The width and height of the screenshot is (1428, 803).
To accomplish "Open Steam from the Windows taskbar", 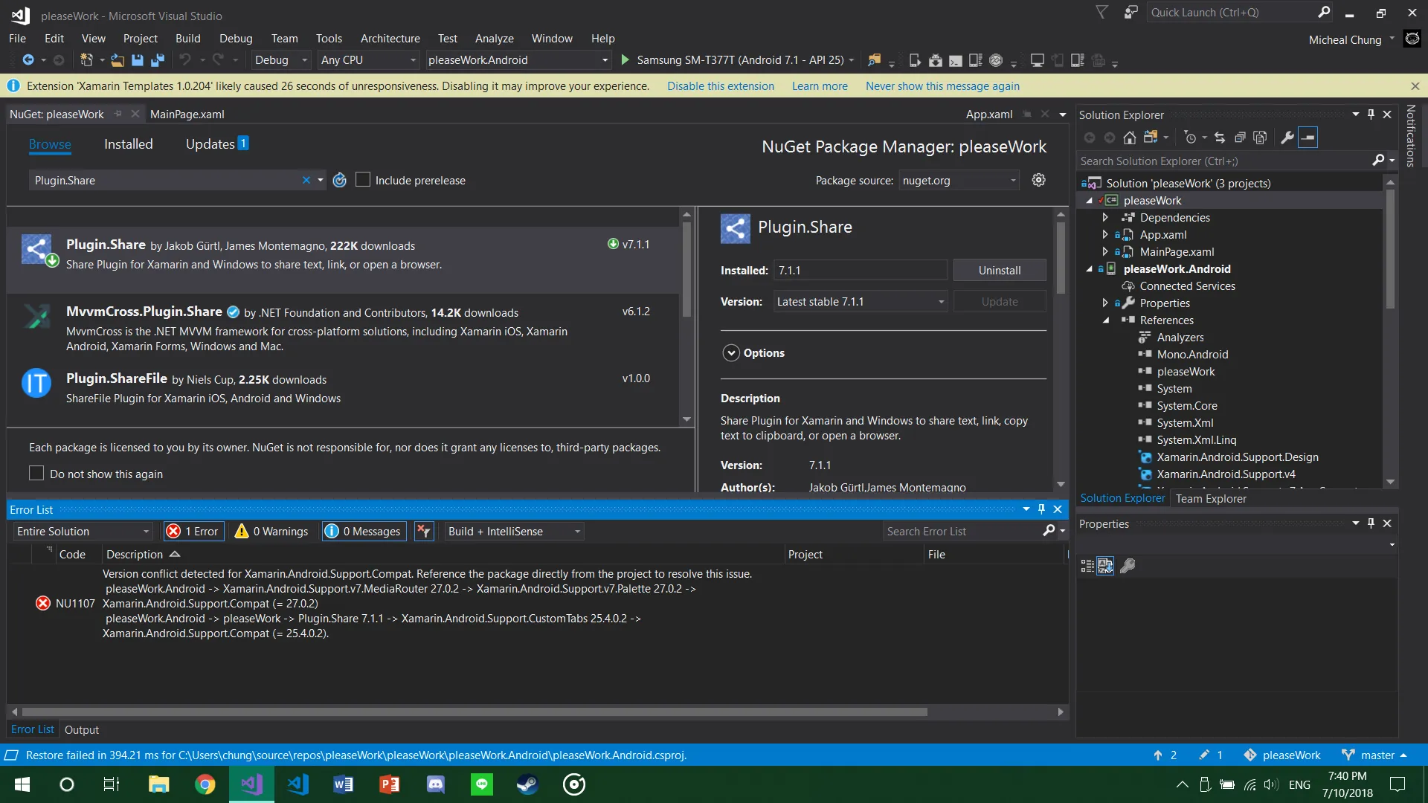I will tap(527, 784).
